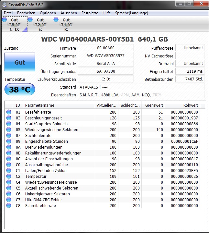The width and height of the screenshot is (209, 233).
Task: Click raw value 000000001CEF of Eingeschaltete Stunden
Action: (184, 141)
